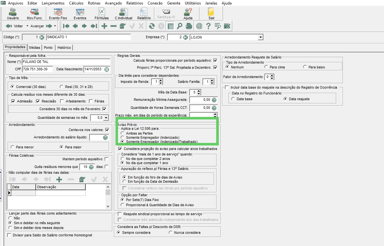The image size is (384, 246).
Task: Open the Voltar history dropdown arrow
Action: click(27, 26)
